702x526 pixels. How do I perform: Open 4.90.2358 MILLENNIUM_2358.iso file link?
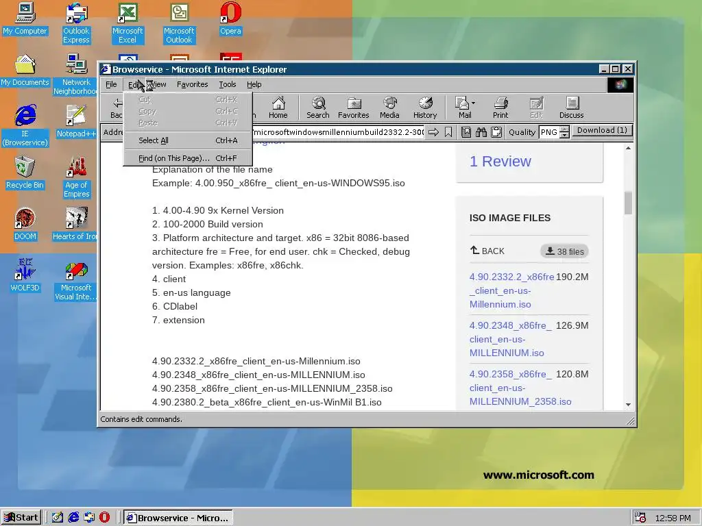coord(520,388)
